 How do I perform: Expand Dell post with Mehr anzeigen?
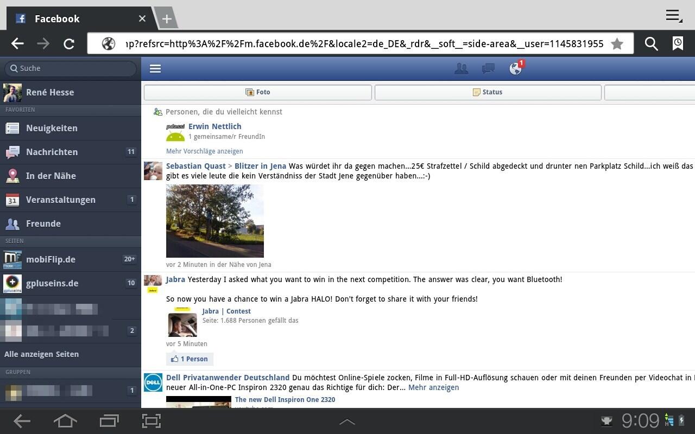point(433,387)
